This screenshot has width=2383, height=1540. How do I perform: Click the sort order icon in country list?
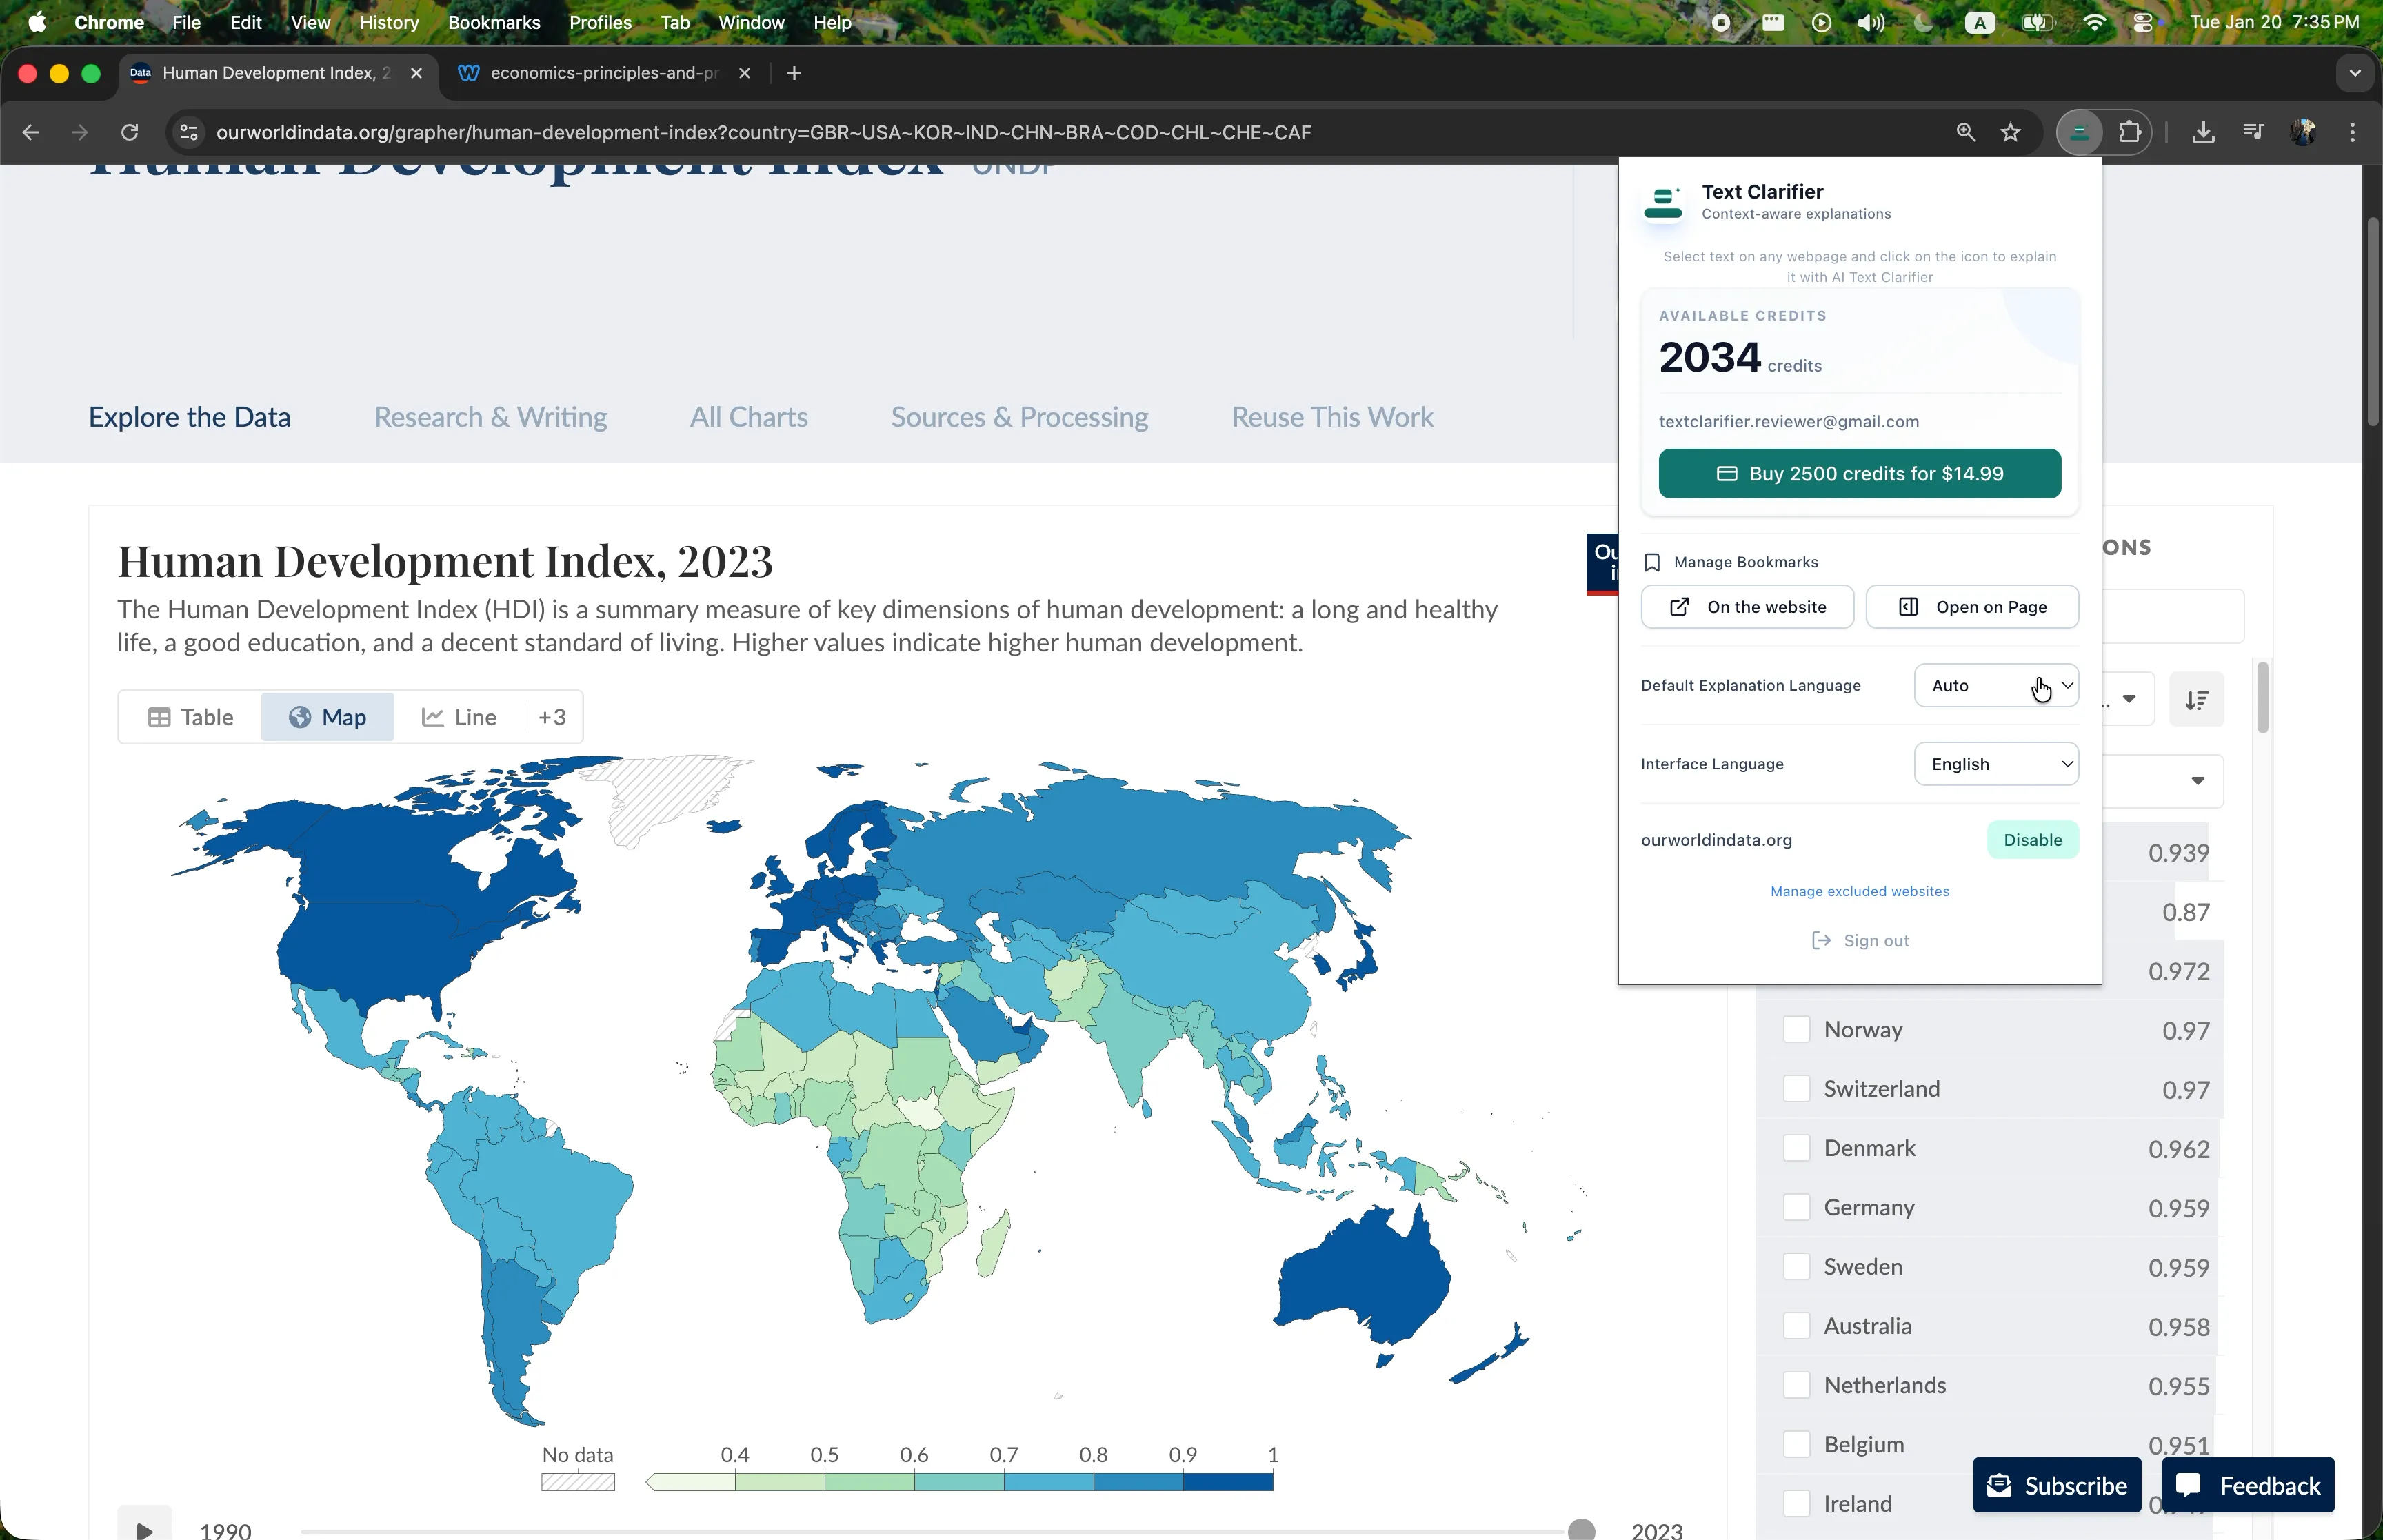[x=2196, y=700]
